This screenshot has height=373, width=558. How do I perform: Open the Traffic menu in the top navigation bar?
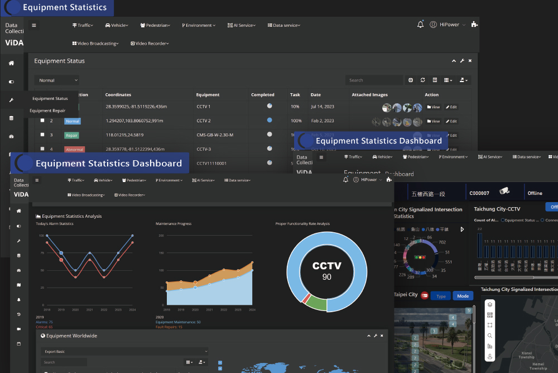coord(83,25)
